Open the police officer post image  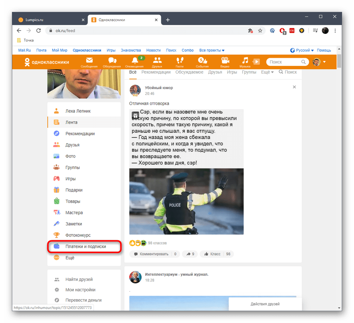(186, 201)
